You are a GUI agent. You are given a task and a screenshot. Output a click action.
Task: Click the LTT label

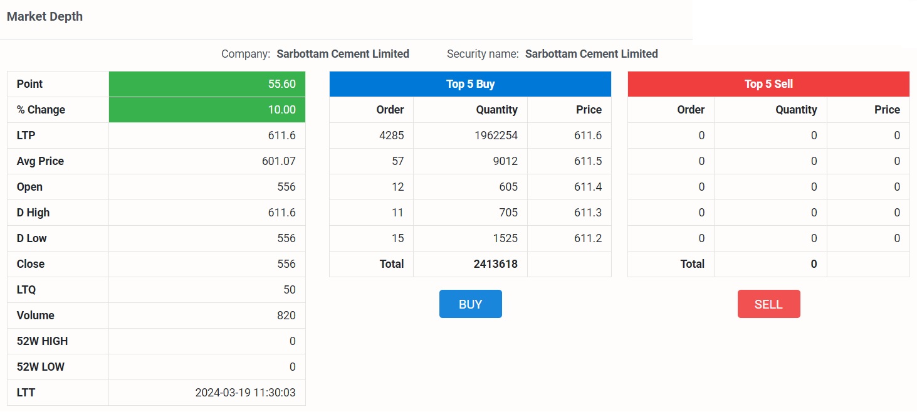26,393
